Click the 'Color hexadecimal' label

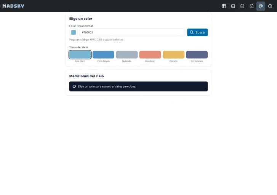tap(81, 26)
